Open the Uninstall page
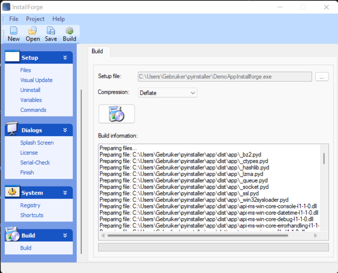The width and height of the screenshot is (338, 273). (30, 90)
